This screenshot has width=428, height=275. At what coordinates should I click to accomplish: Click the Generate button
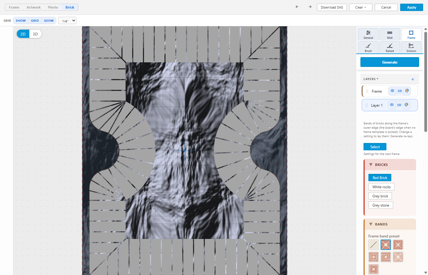(x=390, y=62)
